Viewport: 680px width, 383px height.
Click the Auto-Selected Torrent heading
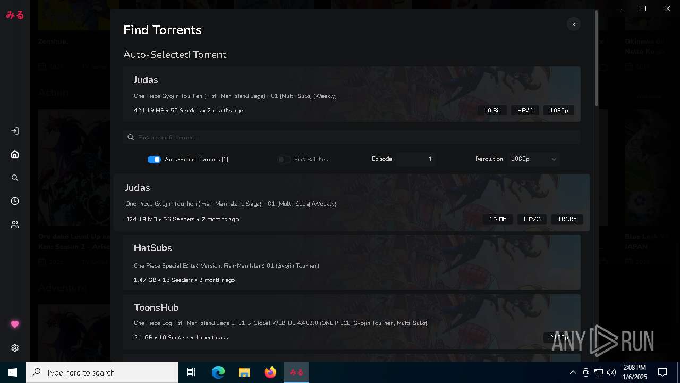[175, 55]
